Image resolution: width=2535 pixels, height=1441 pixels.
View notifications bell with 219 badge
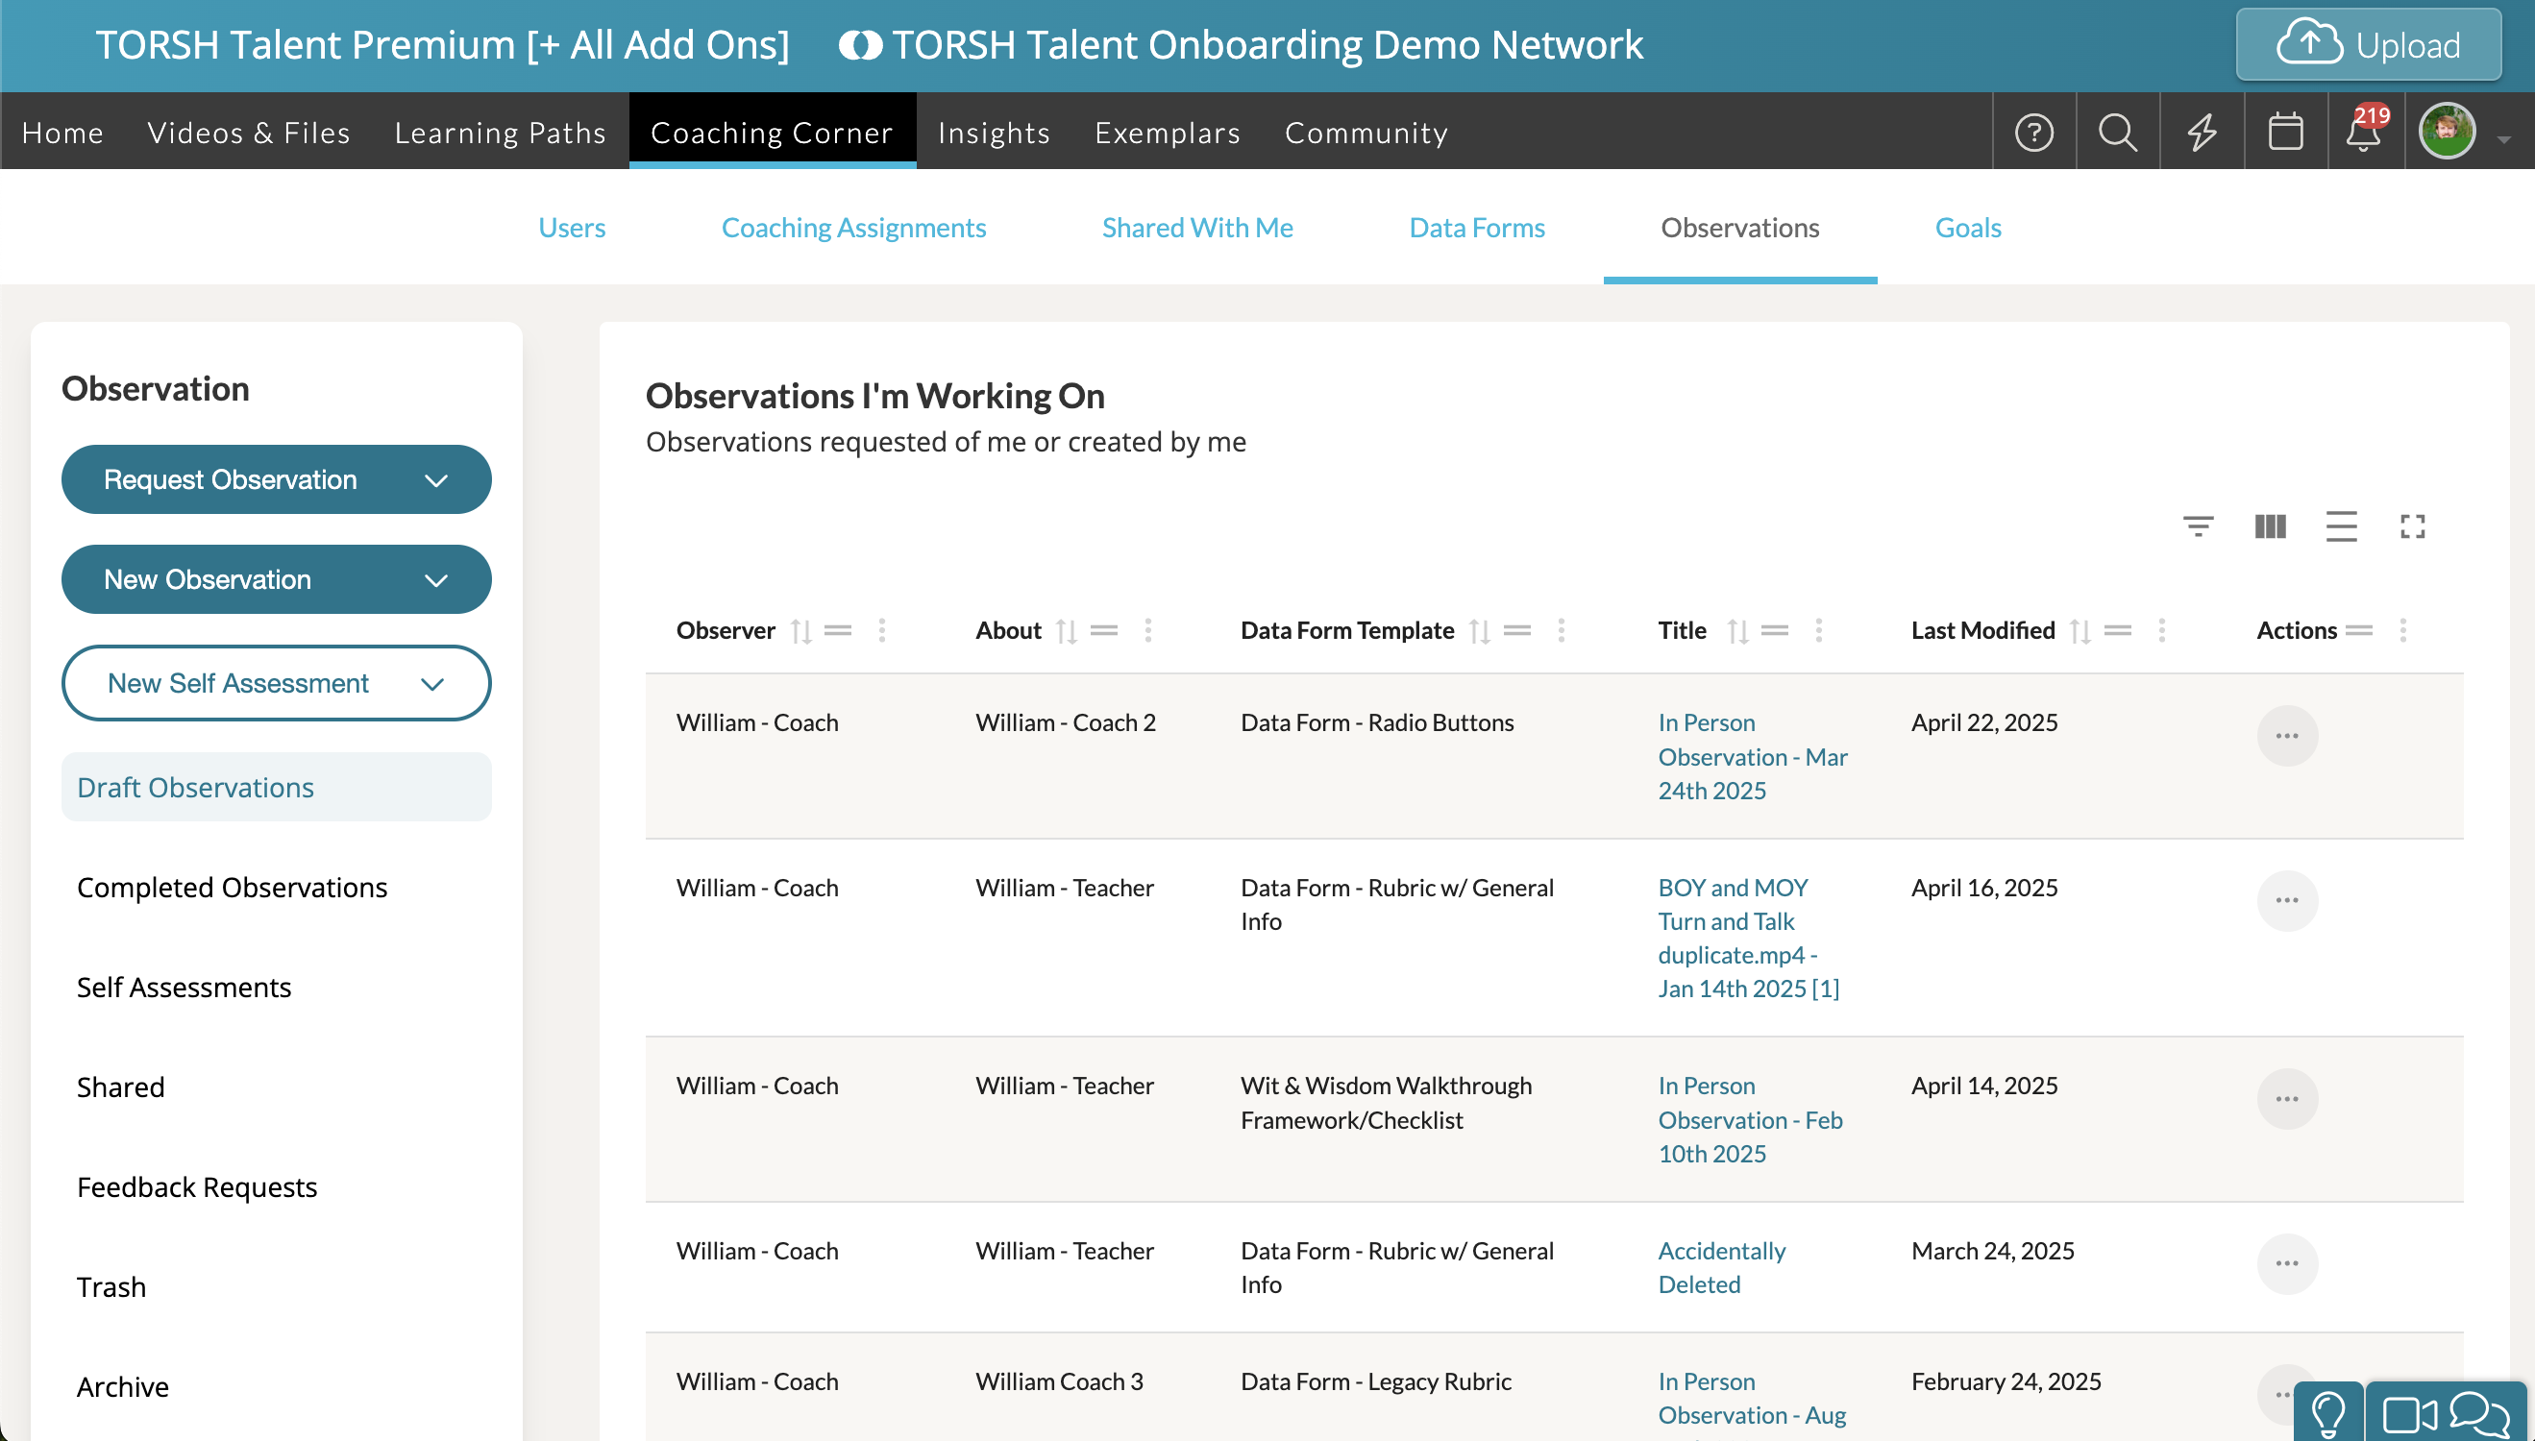point(2364,132)
